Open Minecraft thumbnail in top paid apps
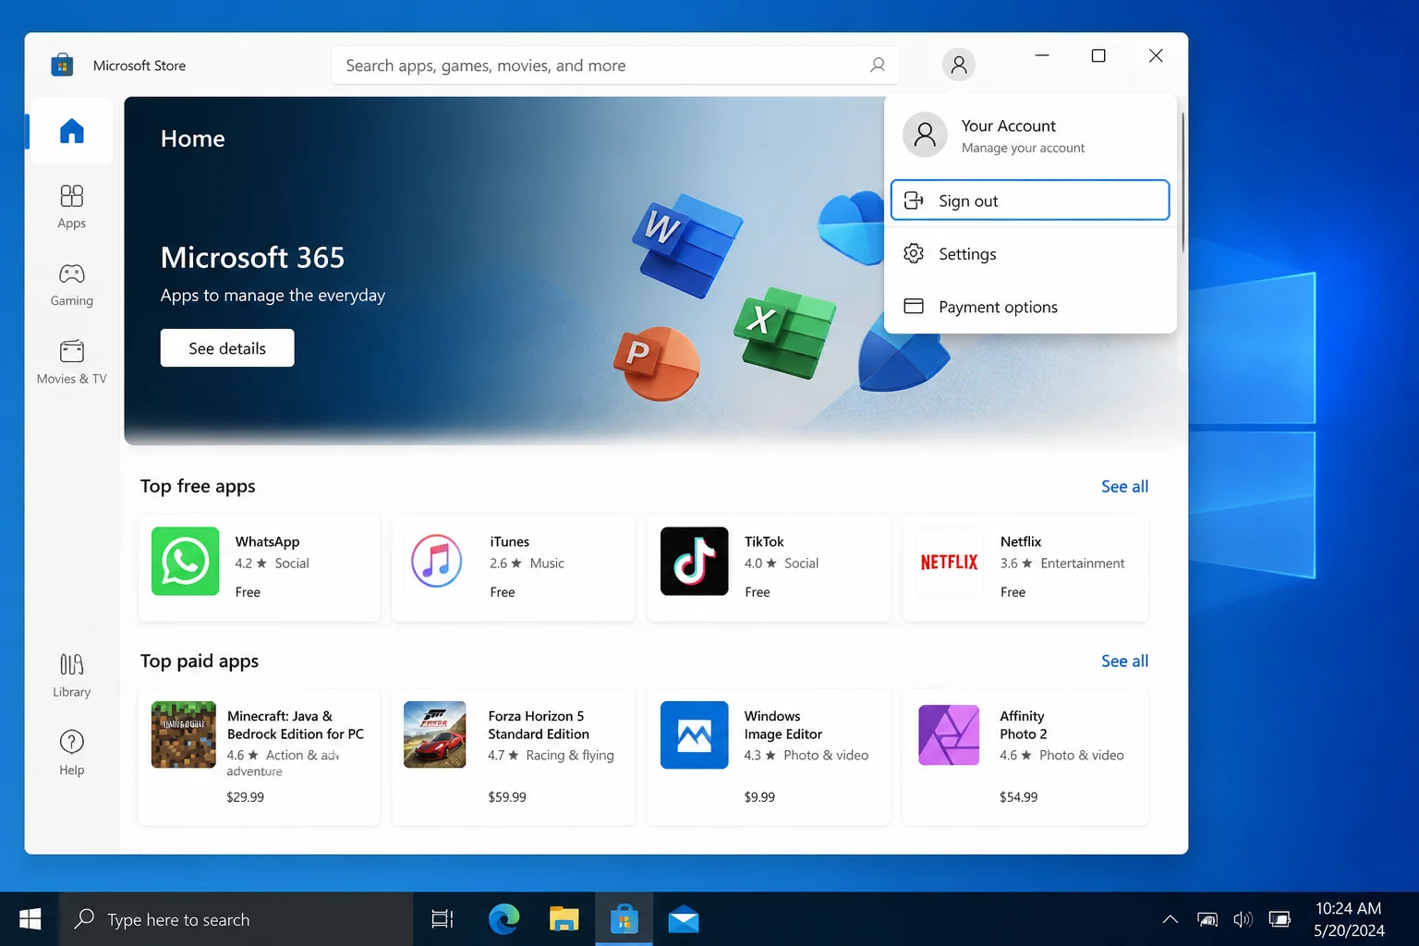This screenshot has height=946, width=1419. (x=184, y=735)
